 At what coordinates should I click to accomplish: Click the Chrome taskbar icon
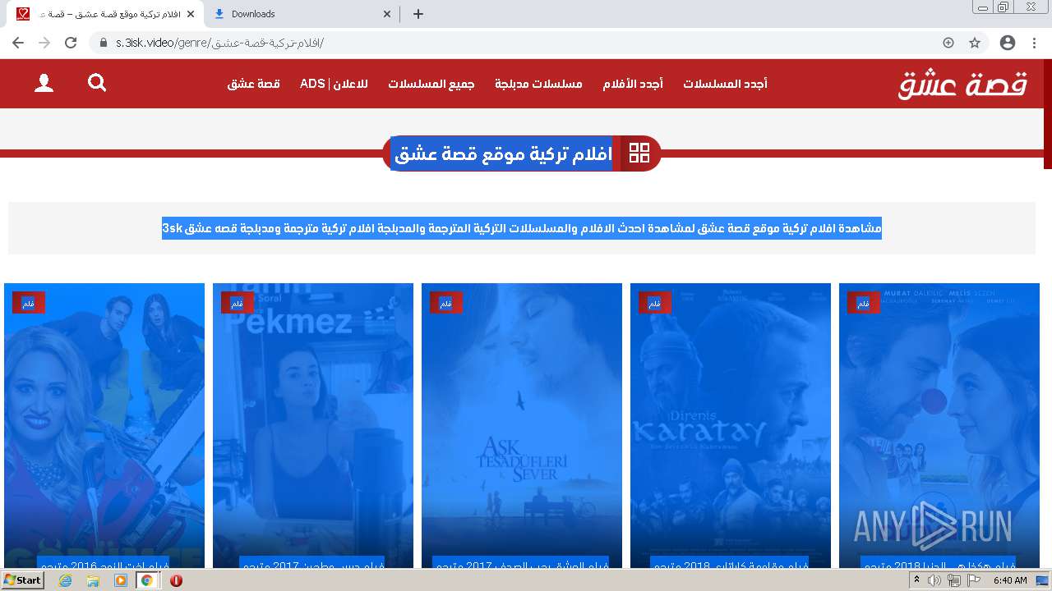pyautogui.click(x=147, y=580)
